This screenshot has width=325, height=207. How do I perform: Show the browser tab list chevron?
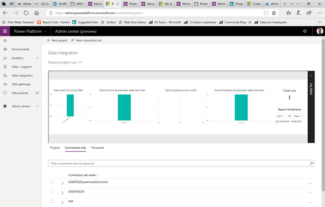point(292,4)
